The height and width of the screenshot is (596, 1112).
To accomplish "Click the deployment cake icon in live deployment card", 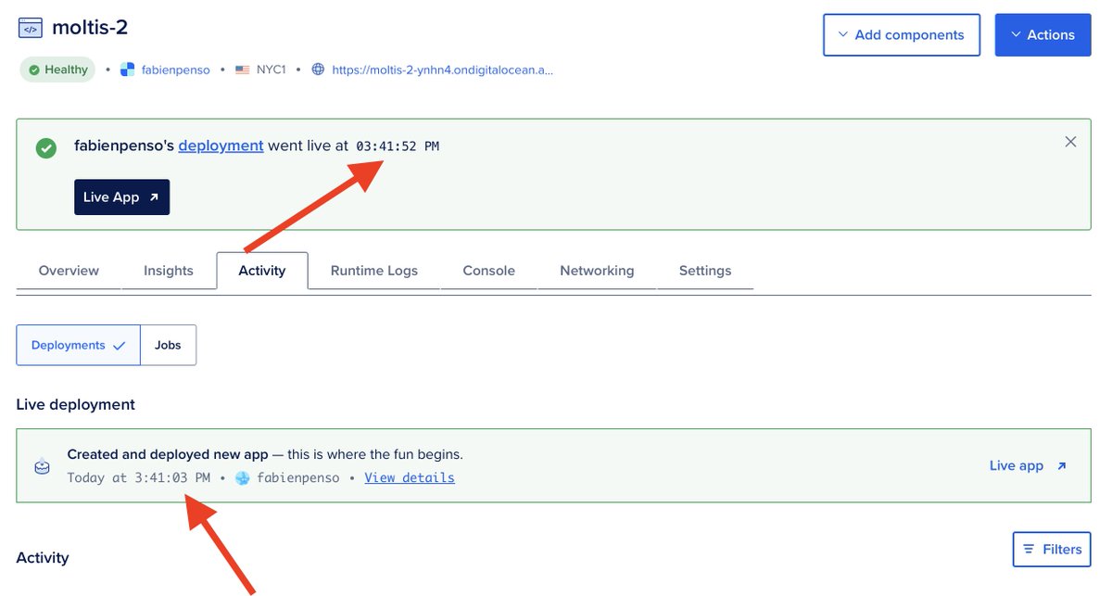I will click(42, 466).
